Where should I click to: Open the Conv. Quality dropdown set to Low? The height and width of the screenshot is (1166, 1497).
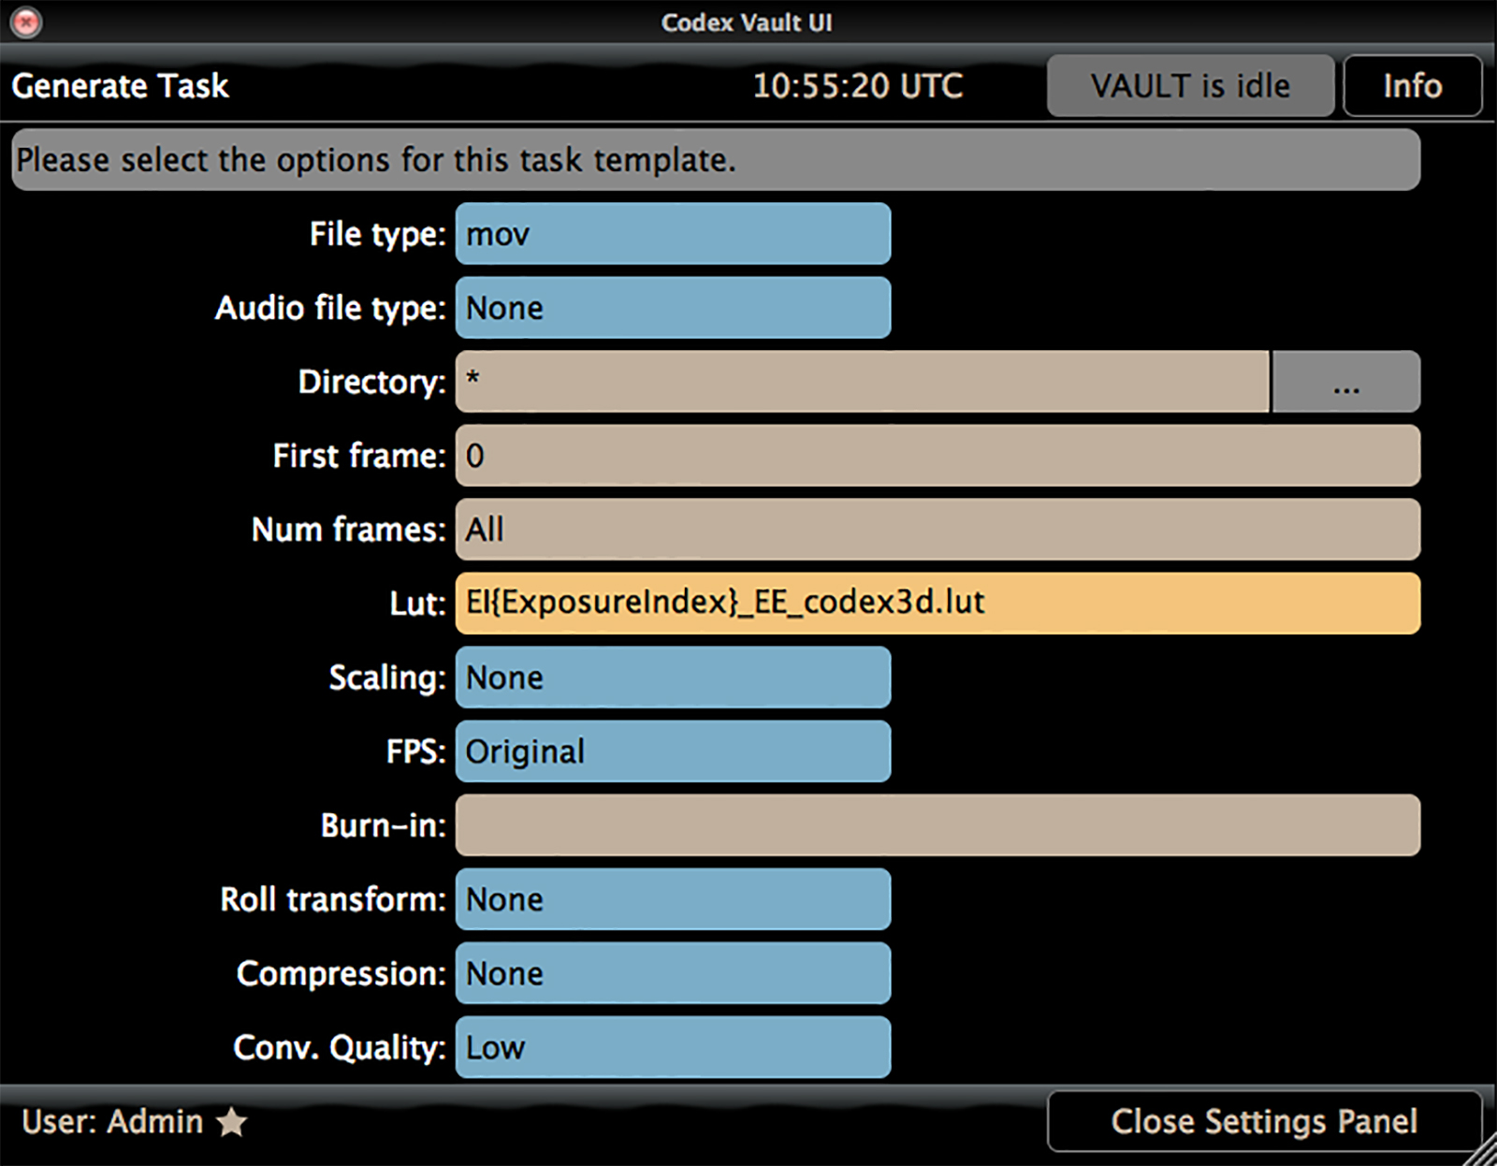pos(673,1047)
